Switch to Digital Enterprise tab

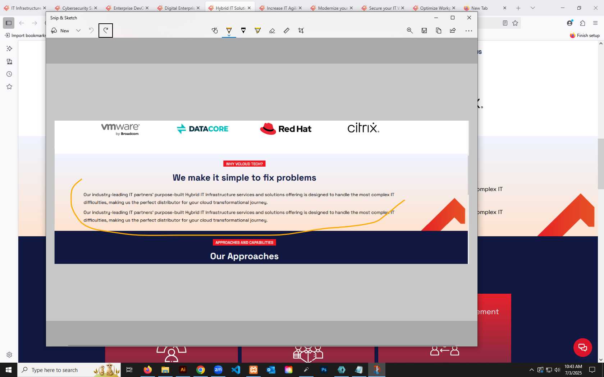178,8
